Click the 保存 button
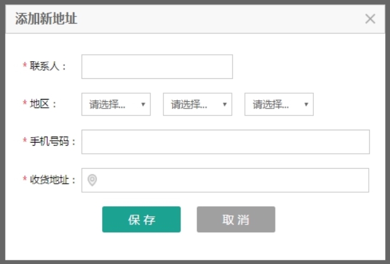This screenshot has height=264, width=390. point(141,220)
